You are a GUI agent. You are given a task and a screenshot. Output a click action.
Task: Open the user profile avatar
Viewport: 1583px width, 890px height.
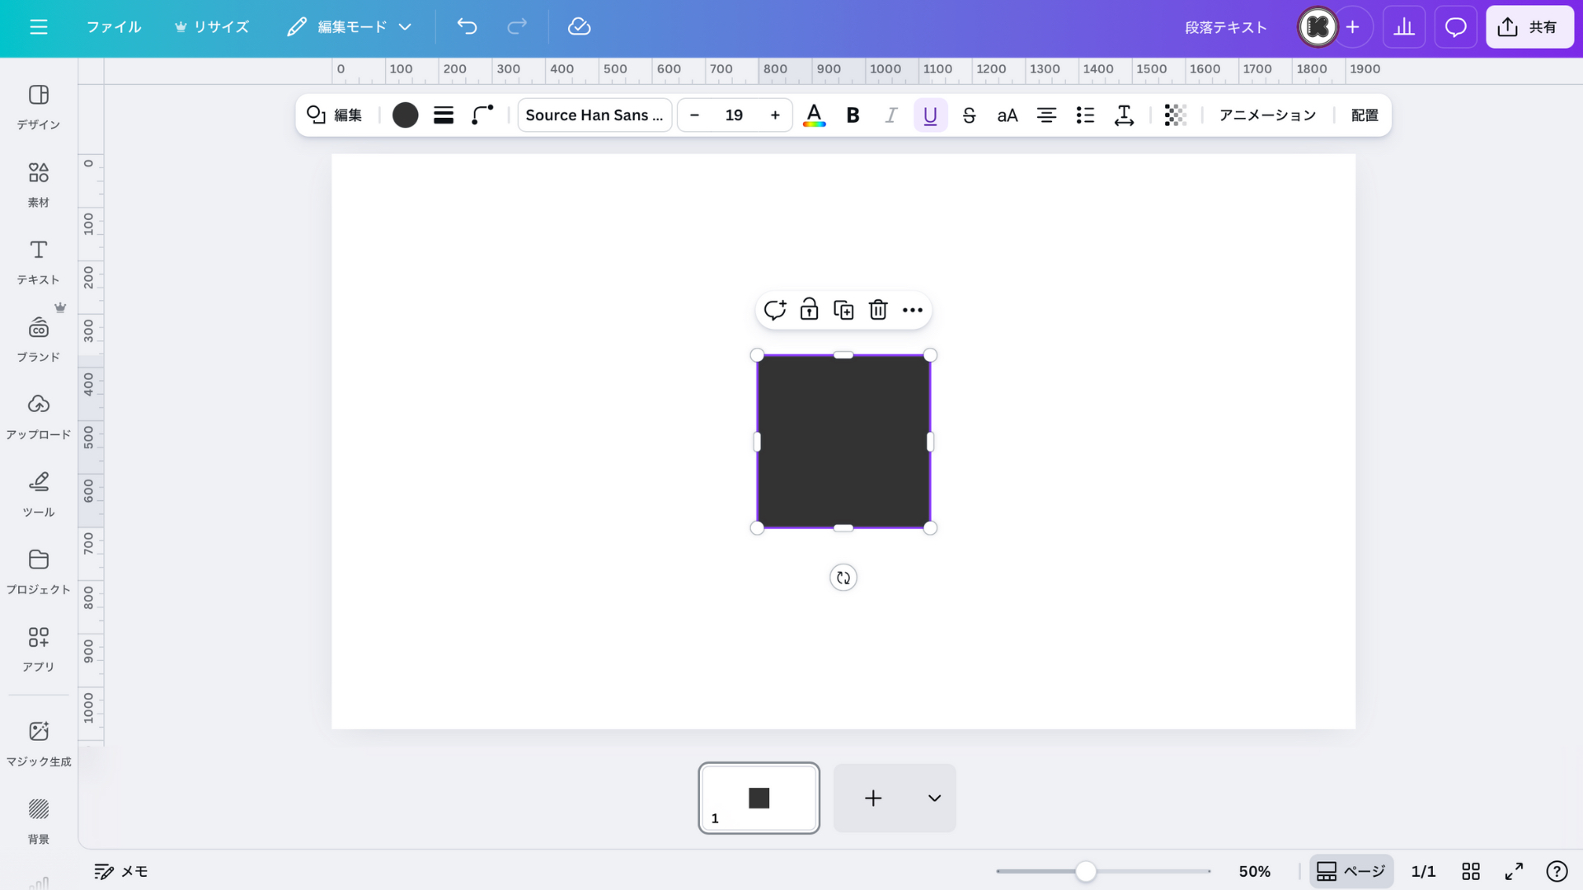pyautogui.click(x=1317, y=26)
